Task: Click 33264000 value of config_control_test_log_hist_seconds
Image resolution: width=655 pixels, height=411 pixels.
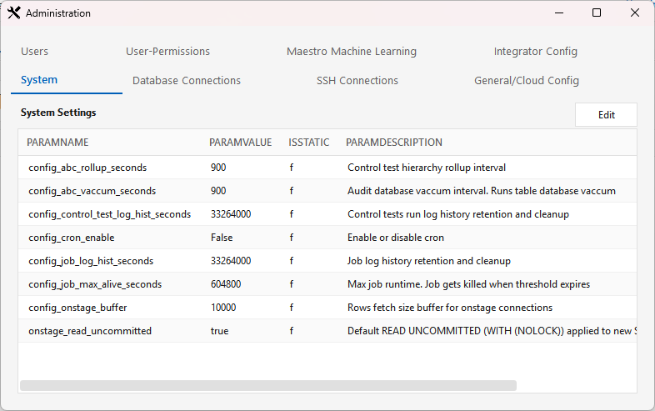Action: [231, 214]
